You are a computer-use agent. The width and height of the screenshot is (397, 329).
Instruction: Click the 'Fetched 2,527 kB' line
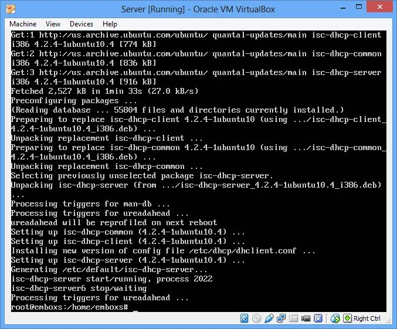[104, 91]
